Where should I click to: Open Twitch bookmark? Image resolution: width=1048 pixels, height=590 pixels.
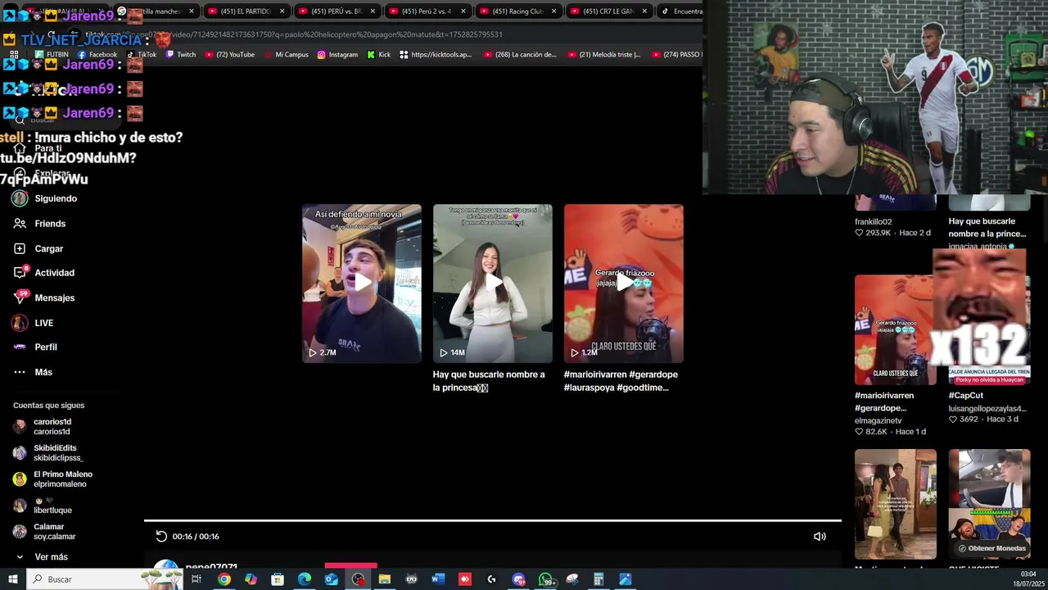(x=181, y=55)
